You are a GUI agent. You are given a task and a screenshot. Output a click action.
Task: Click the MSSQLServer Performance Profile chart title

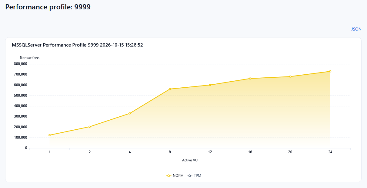click(77, 45)
